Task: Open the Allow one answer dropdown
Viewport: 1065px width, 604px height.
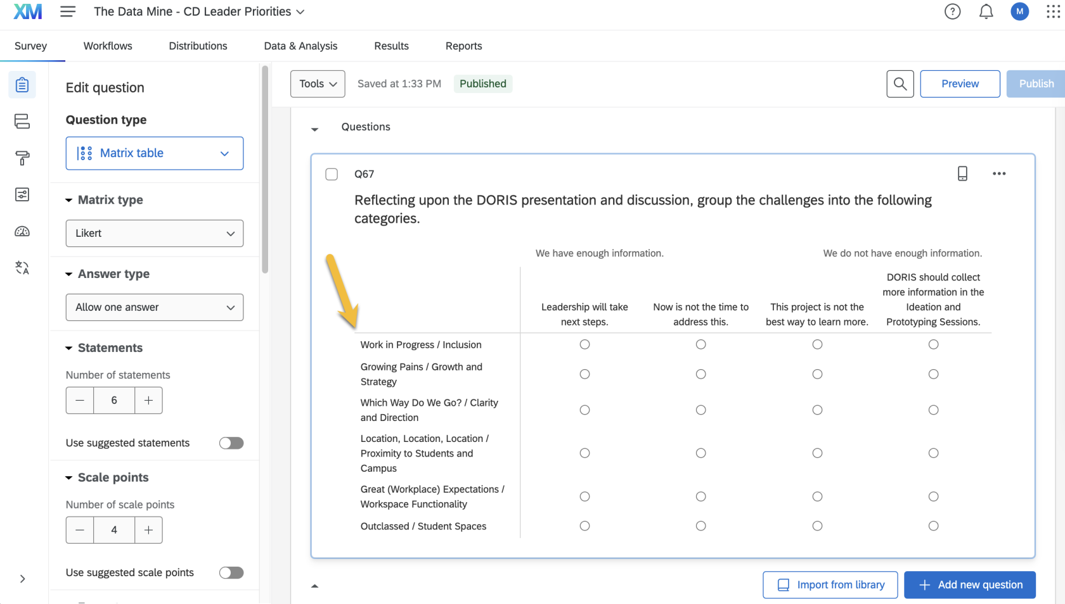Action: (x=155, y=307)
